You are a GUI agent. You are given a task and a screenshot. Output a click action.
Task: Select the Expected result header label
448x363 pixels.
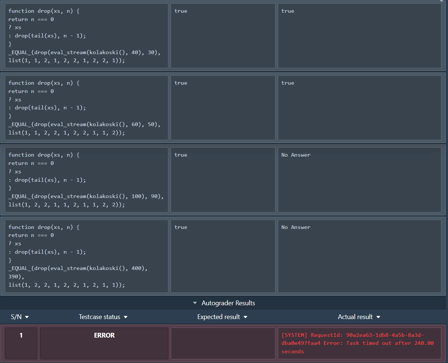[218, 317]
